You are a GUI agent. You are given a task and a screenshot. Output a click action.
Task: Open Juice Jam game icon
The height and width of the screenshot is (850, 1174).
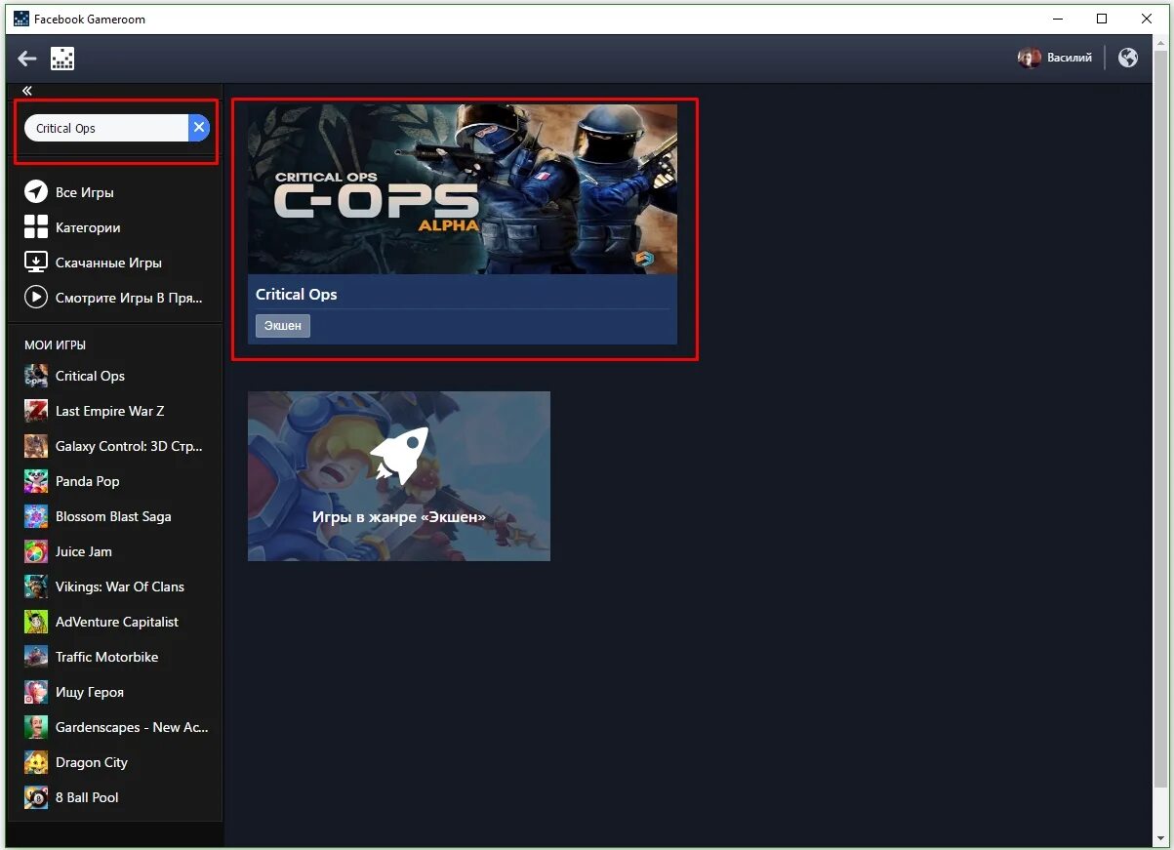click(x=36, y=551)
